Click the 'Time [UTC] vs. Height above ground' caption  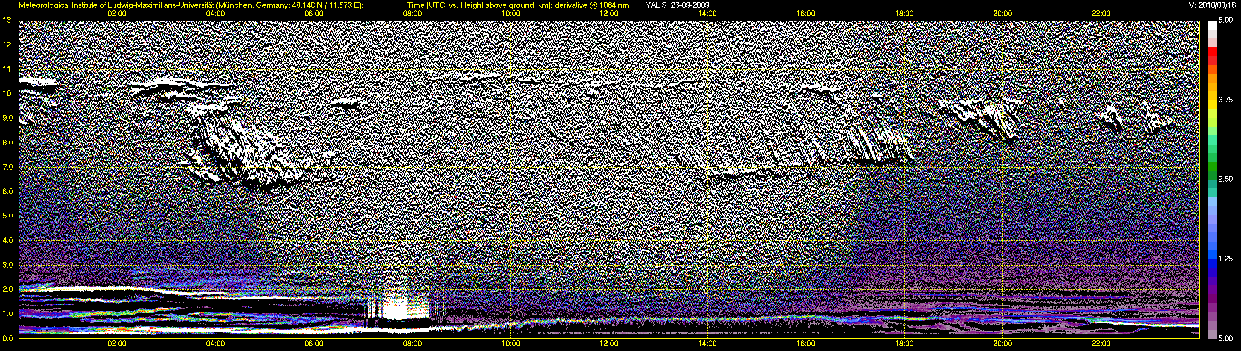(518, 5)
